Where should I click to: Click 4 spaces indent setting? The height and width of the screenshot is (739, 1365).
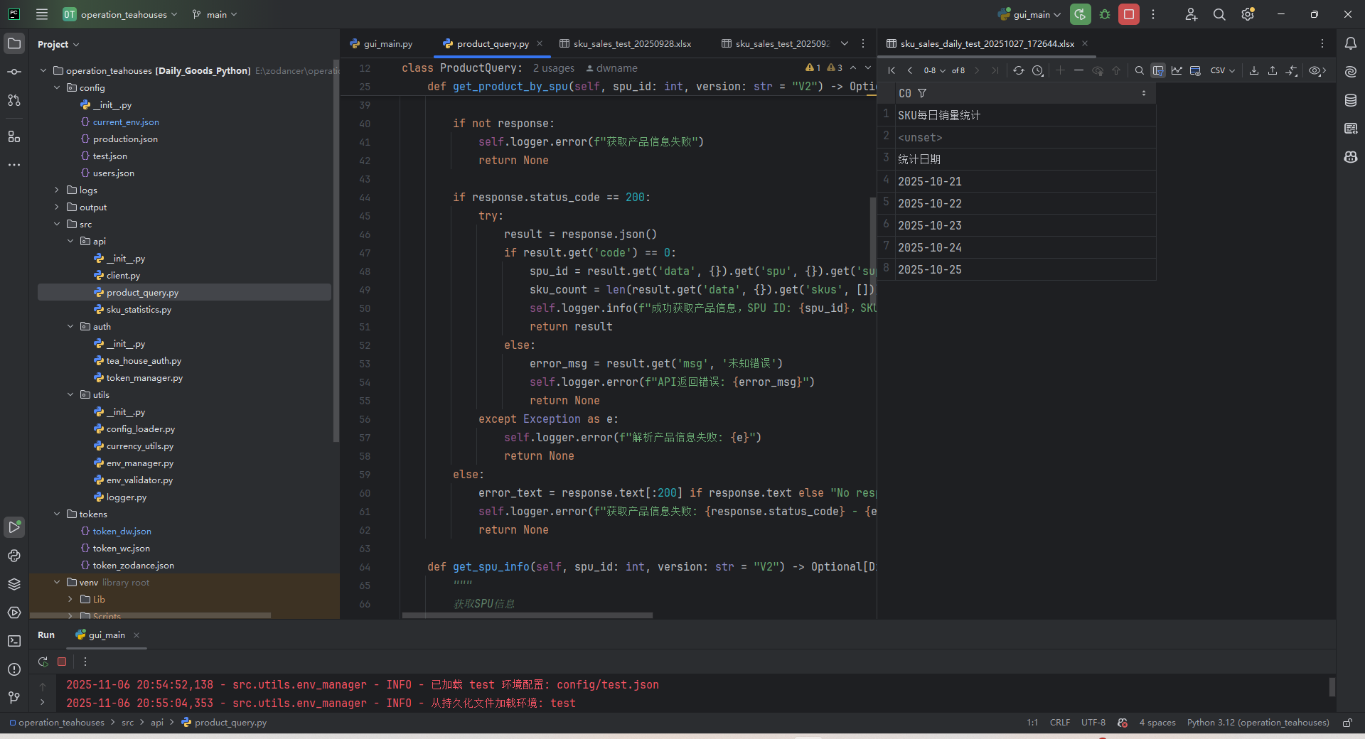pyautogui.click(x=1157, y=723)
